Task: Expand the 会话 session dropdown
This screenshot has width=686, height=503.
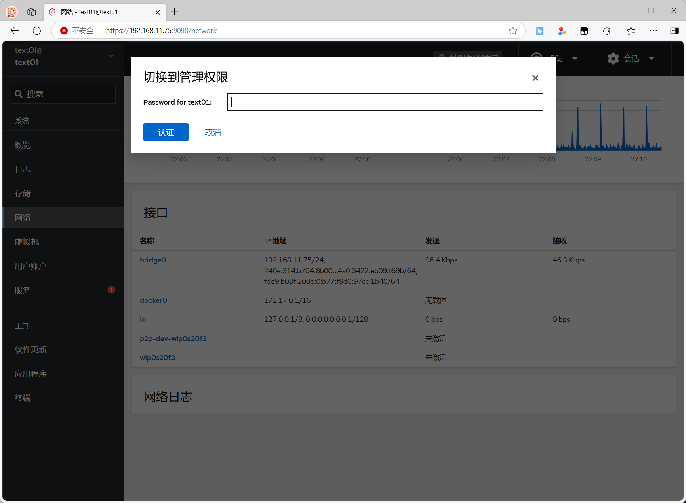Action: pyautogui.click(x=651, y=59)
